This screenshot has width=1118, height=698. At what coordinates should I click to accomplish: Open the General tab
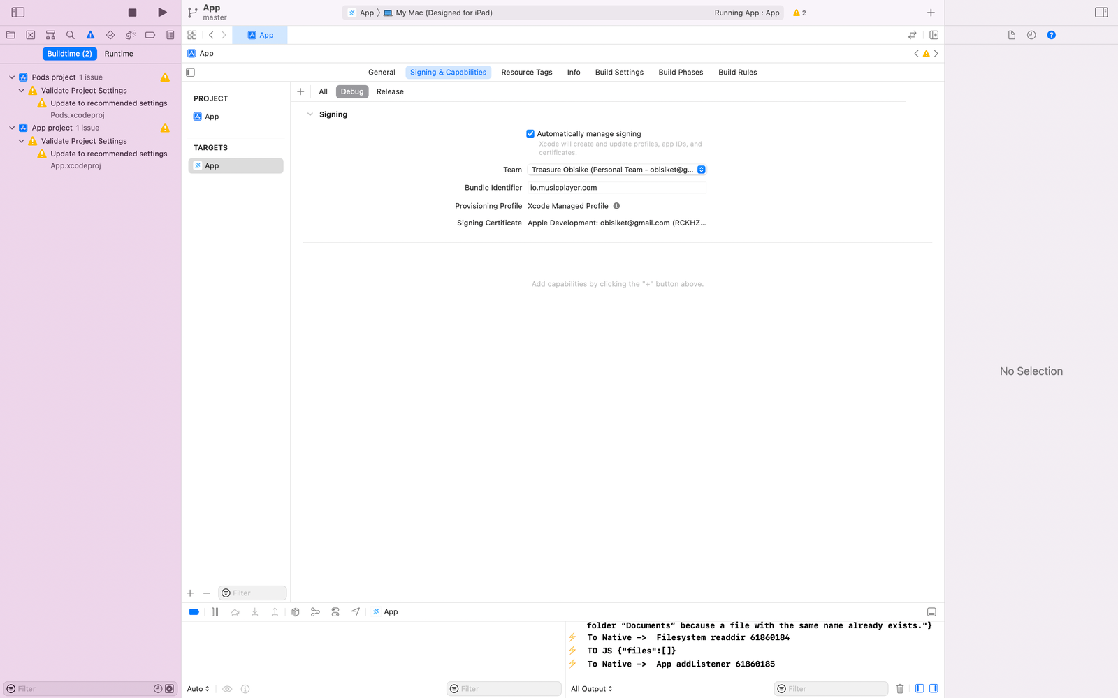click(382, 73)
